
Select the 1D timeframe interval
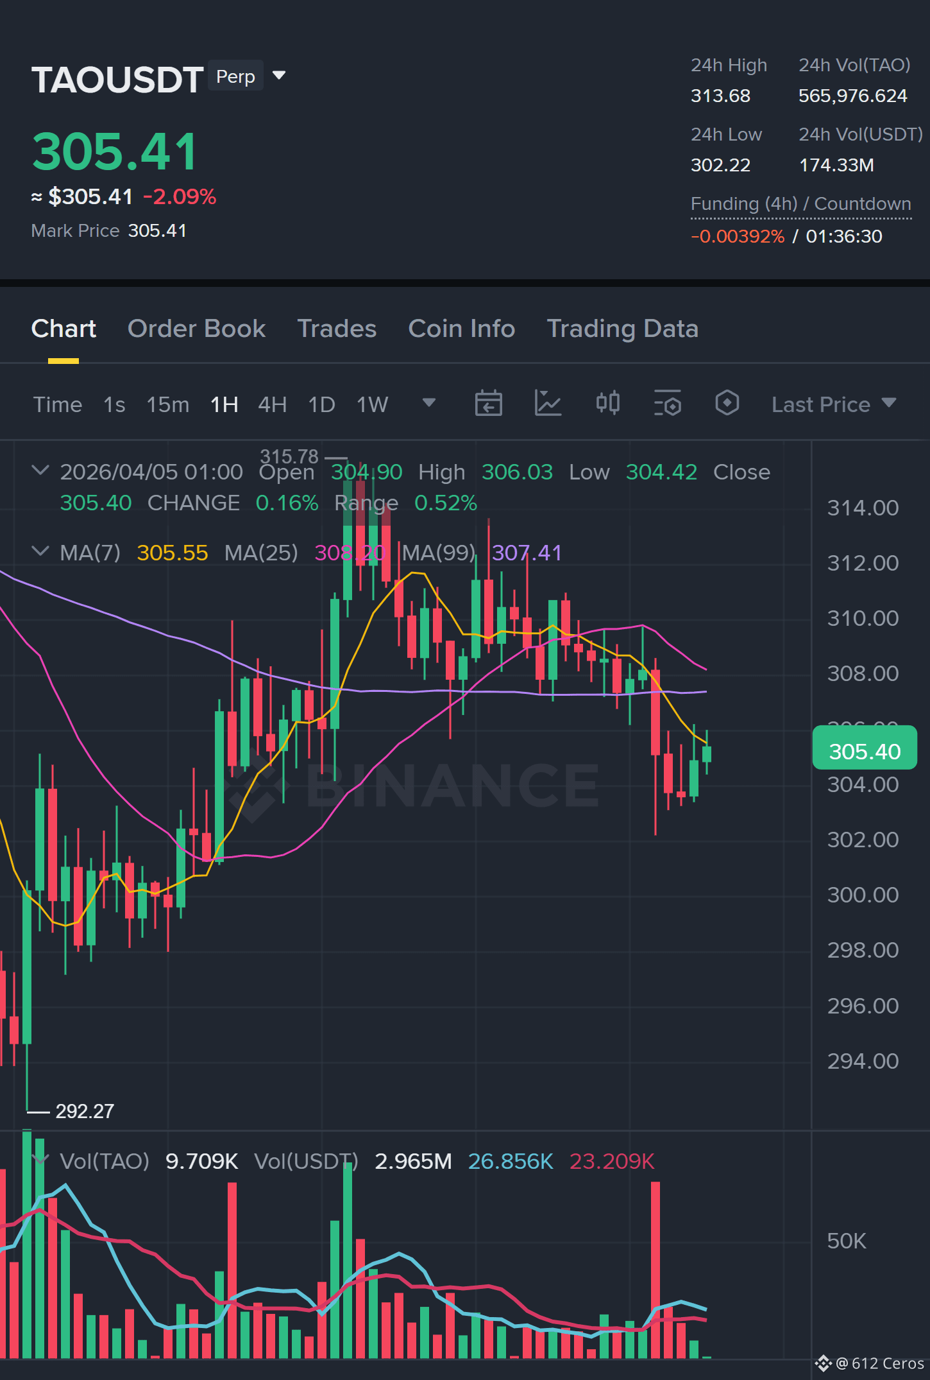coord(321,404)
